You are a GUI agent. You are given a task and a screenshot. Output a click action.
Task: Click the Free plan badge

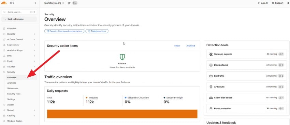(x=75, y=3)
